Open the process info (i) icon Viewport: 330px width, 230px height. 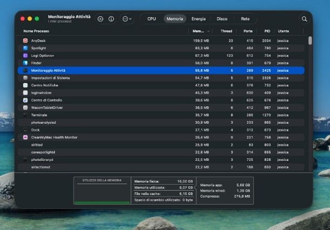tap(111, 19)
